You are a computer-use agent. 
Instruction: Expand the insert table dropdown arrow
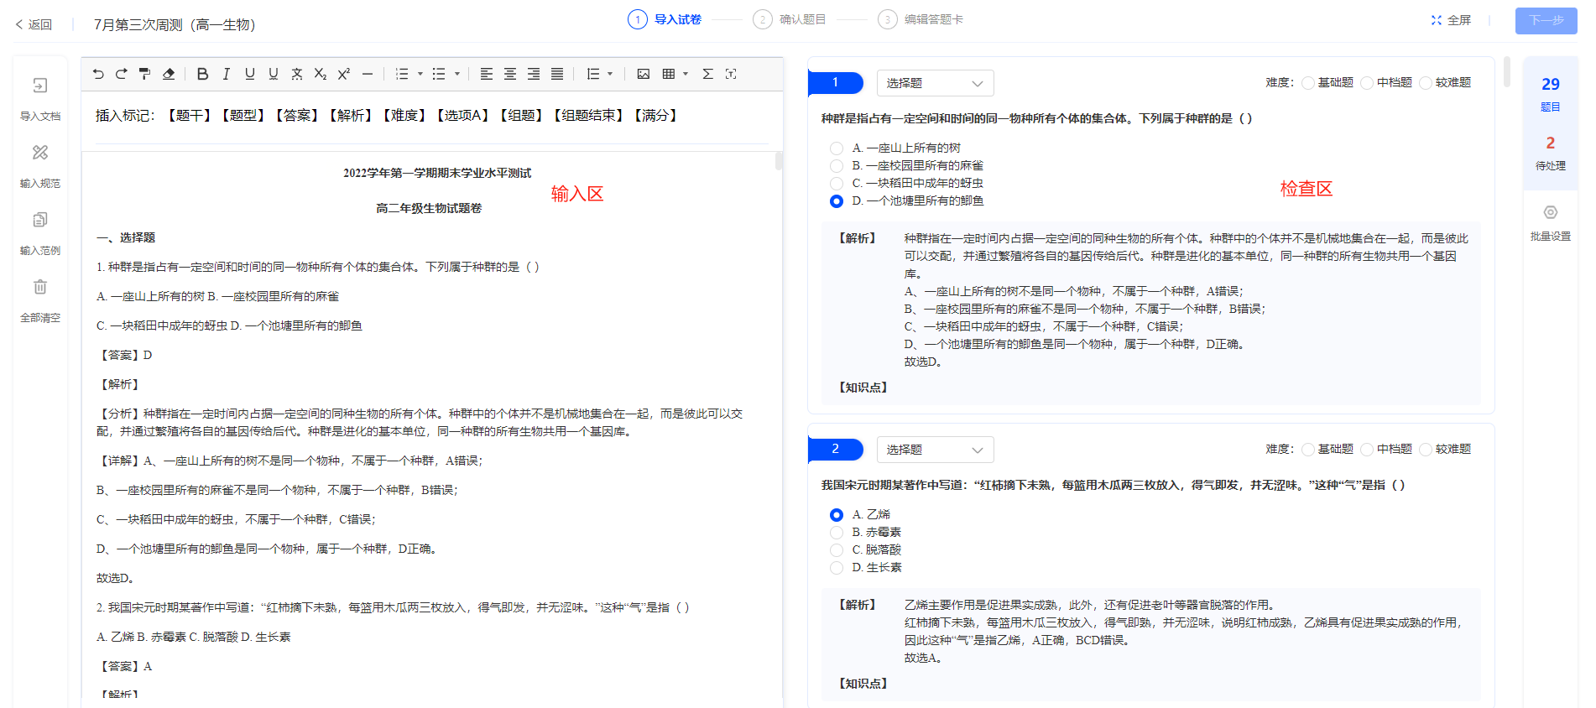[x=686, y=74]
